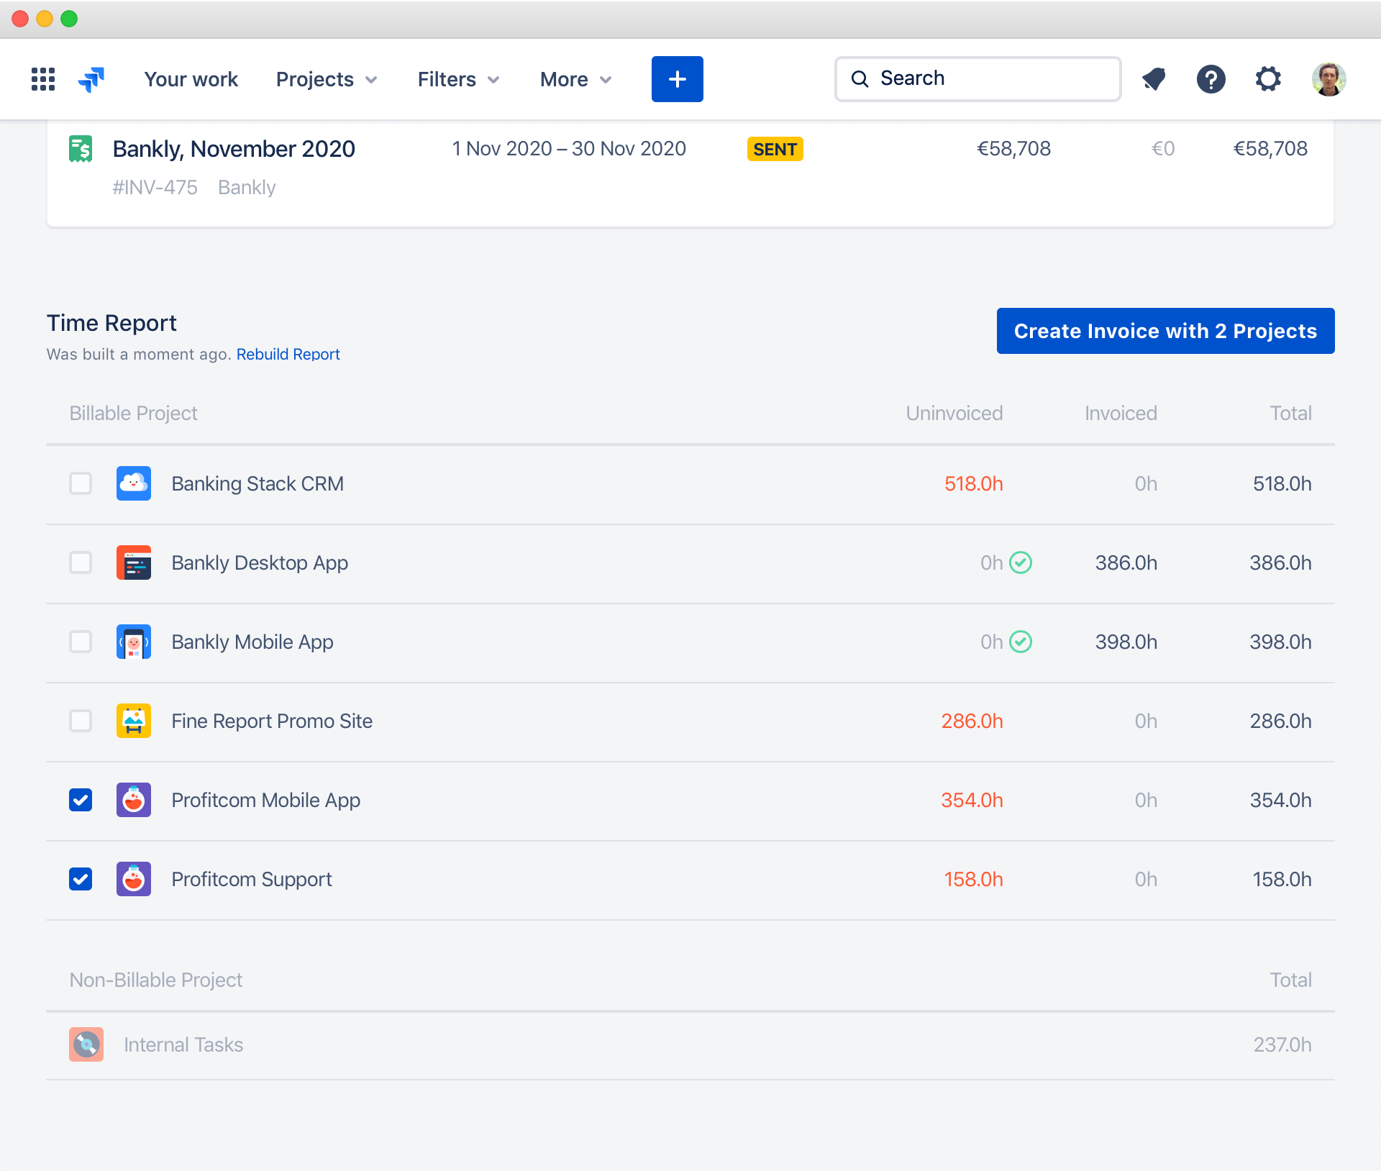Screen dimensions: 1381x1171
Task: Click the €0 invoice amount
Action: pyautogui.click(x=1163, y=149)
